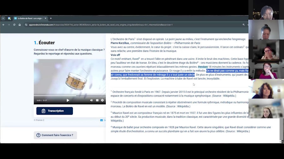Click the Transcription button
Viewport: 284px width, 159px height.
[54, 111]
